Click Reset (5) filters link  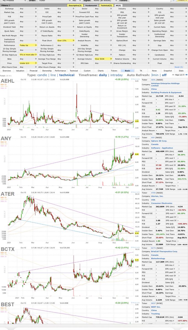click(179, 67)
